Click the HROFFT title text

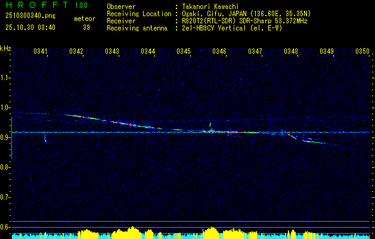point(37,5)
